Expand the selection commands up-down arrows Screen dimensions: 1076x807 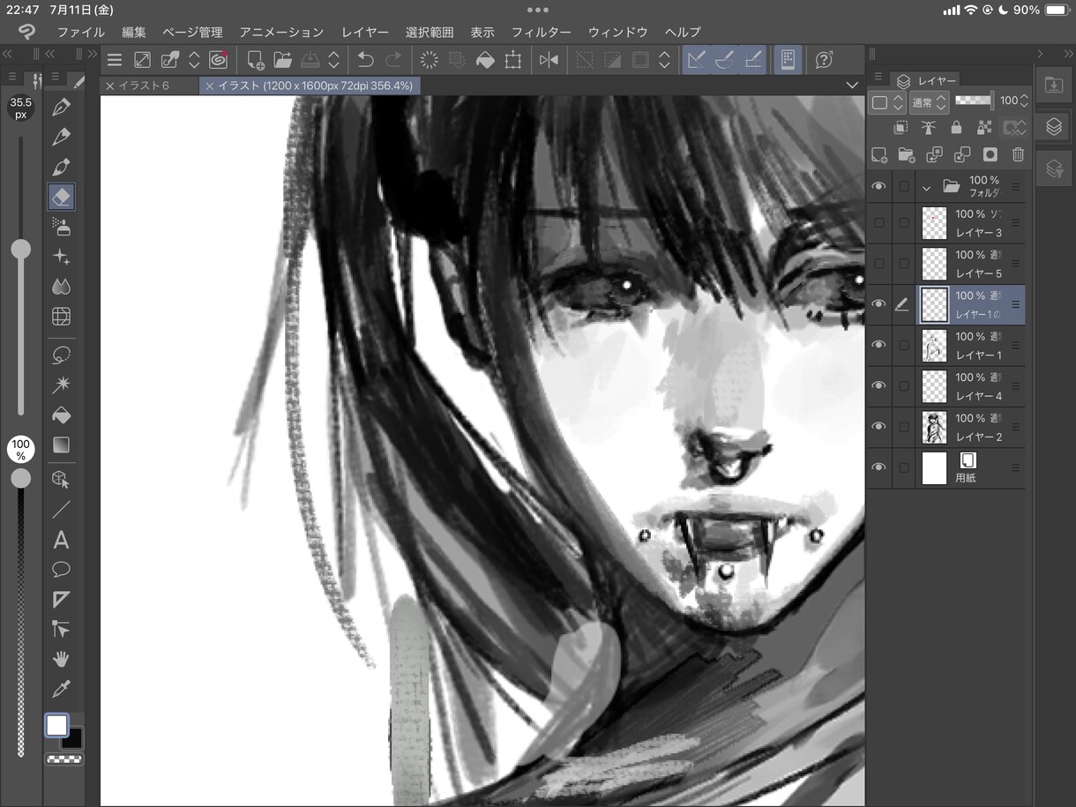pos(665,60)
